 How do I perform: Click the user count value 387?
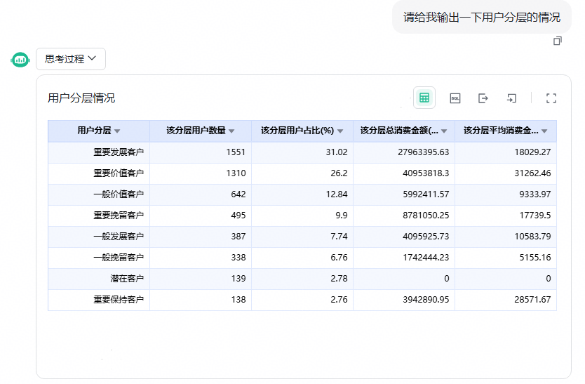[x=238, y=237]
